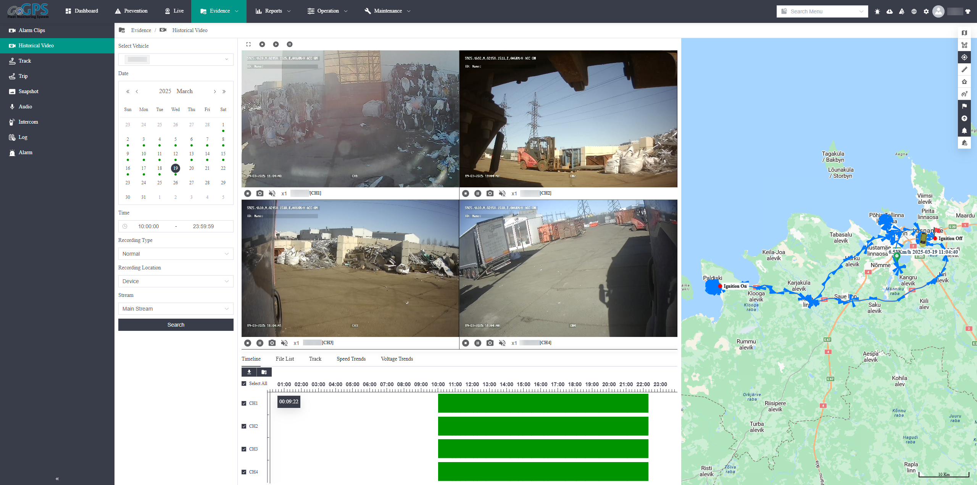
Task: Open the settings gear in top bar
Action: tap(926, 11)
